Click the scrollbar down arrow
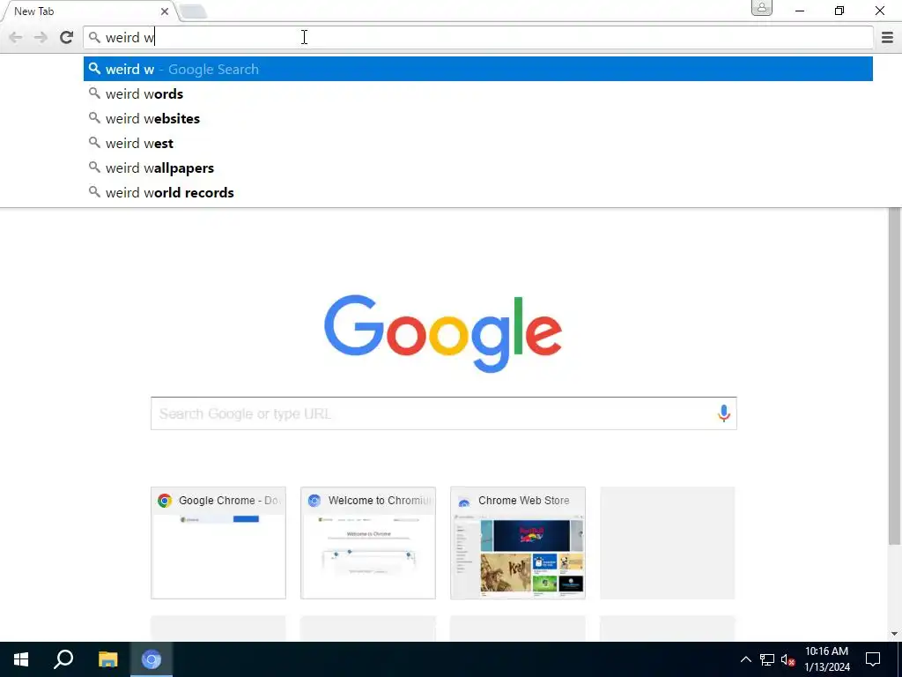This screenshot has height=677, width=902. 894,634
